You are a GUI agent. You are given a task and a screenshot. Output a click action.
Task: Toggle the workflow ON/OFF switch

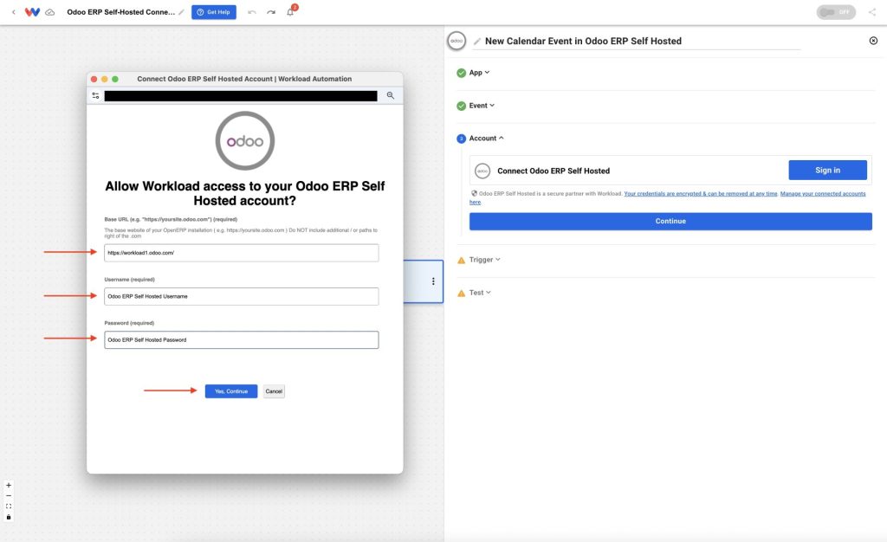pyautogui.click(x=836, y=12)
